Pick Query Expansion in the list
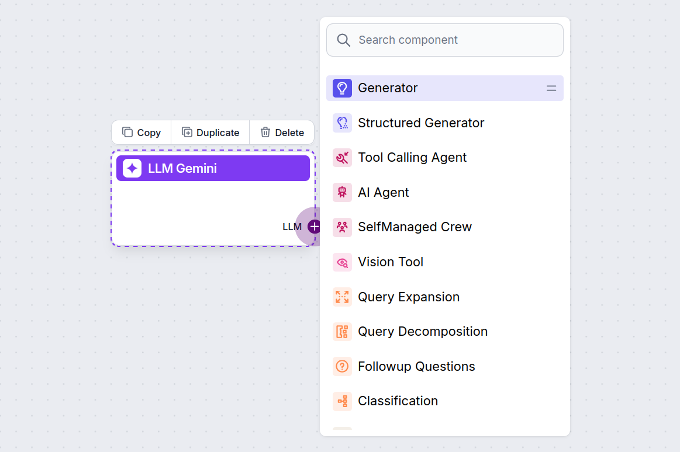The height and width of the screenshot is (452, 680). click(x=408, y=297)
